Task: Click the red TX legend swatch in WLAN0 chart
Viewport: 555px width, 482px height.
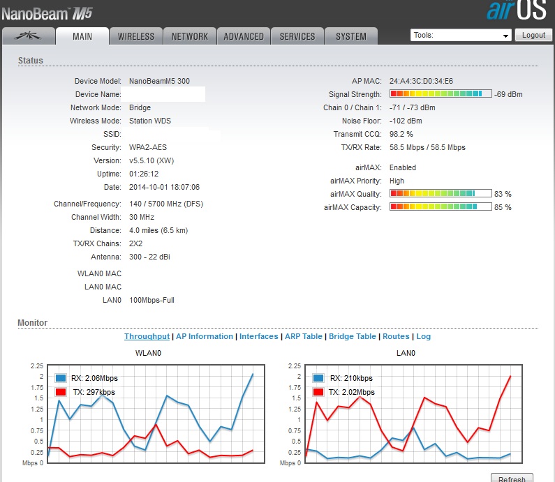Action: point(61,392)
